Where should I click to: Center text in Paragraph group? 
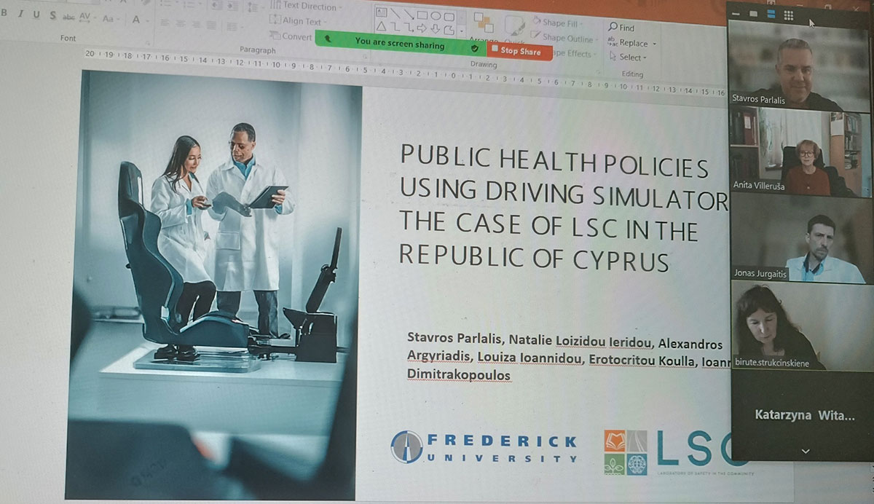coord(180,24)
